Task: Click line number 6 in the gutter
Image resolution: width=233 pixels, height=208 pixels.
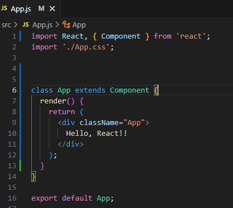Action: coord(14,90)
